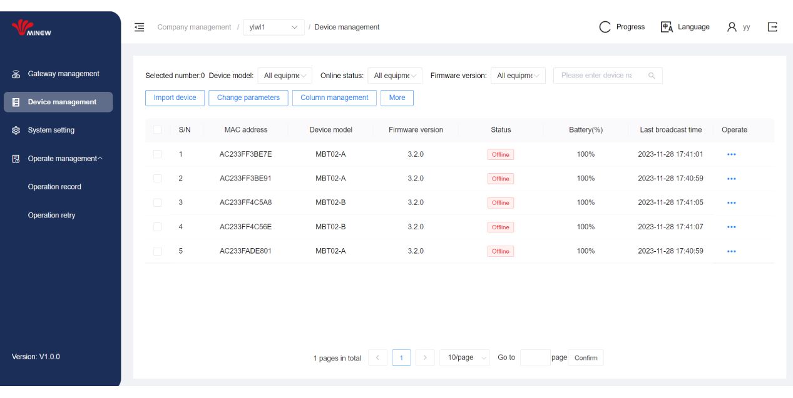This screenshot has height=398, width=793.
Task: Expand the Online status filter dropdown
Action: [x=395, y=76]
